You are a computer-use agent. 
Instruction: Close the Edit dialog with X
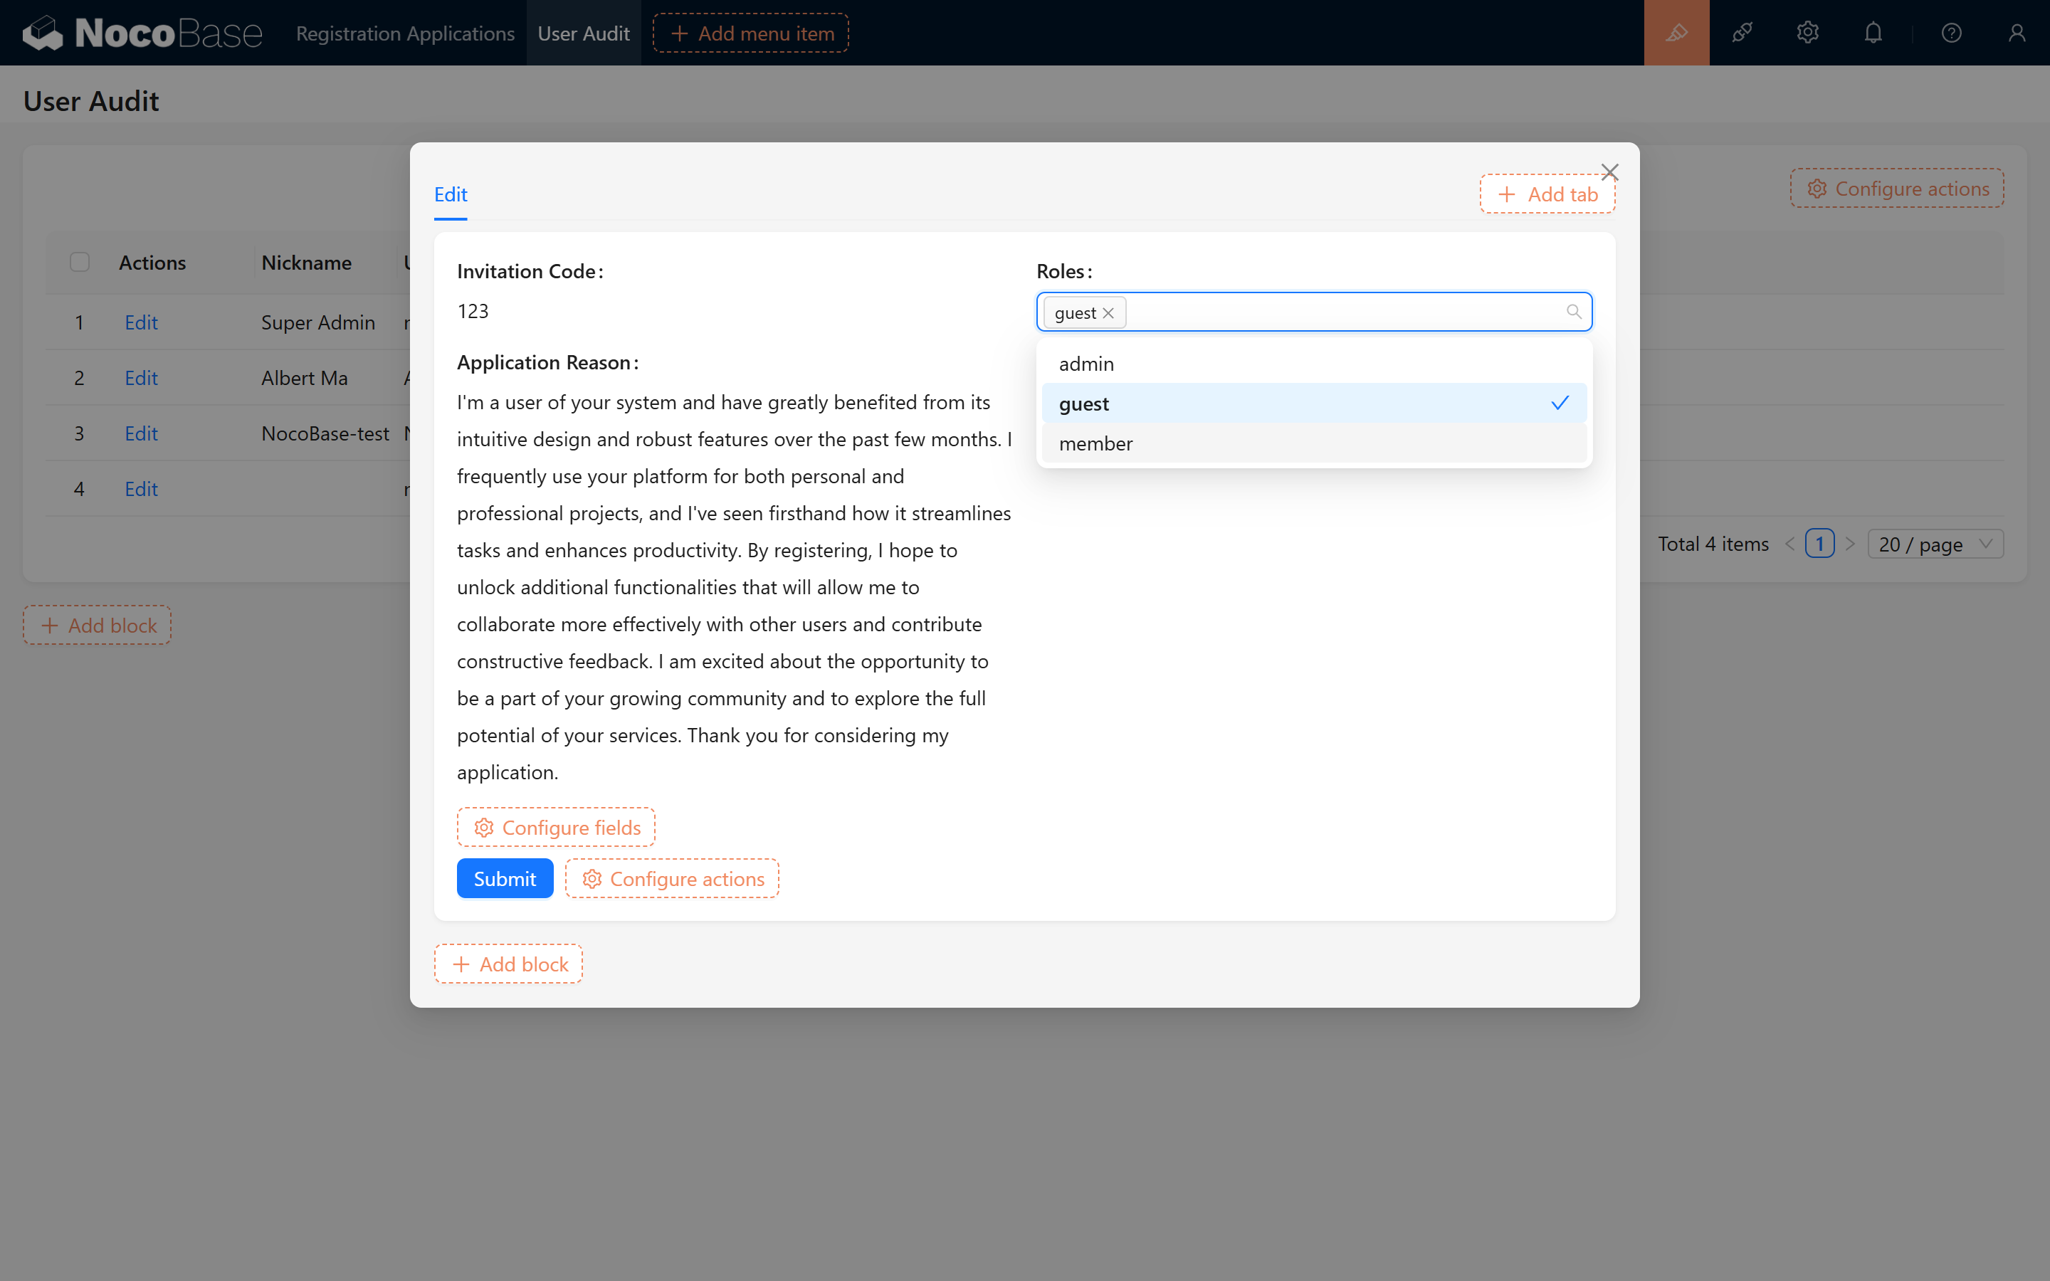click(1609, 172)
